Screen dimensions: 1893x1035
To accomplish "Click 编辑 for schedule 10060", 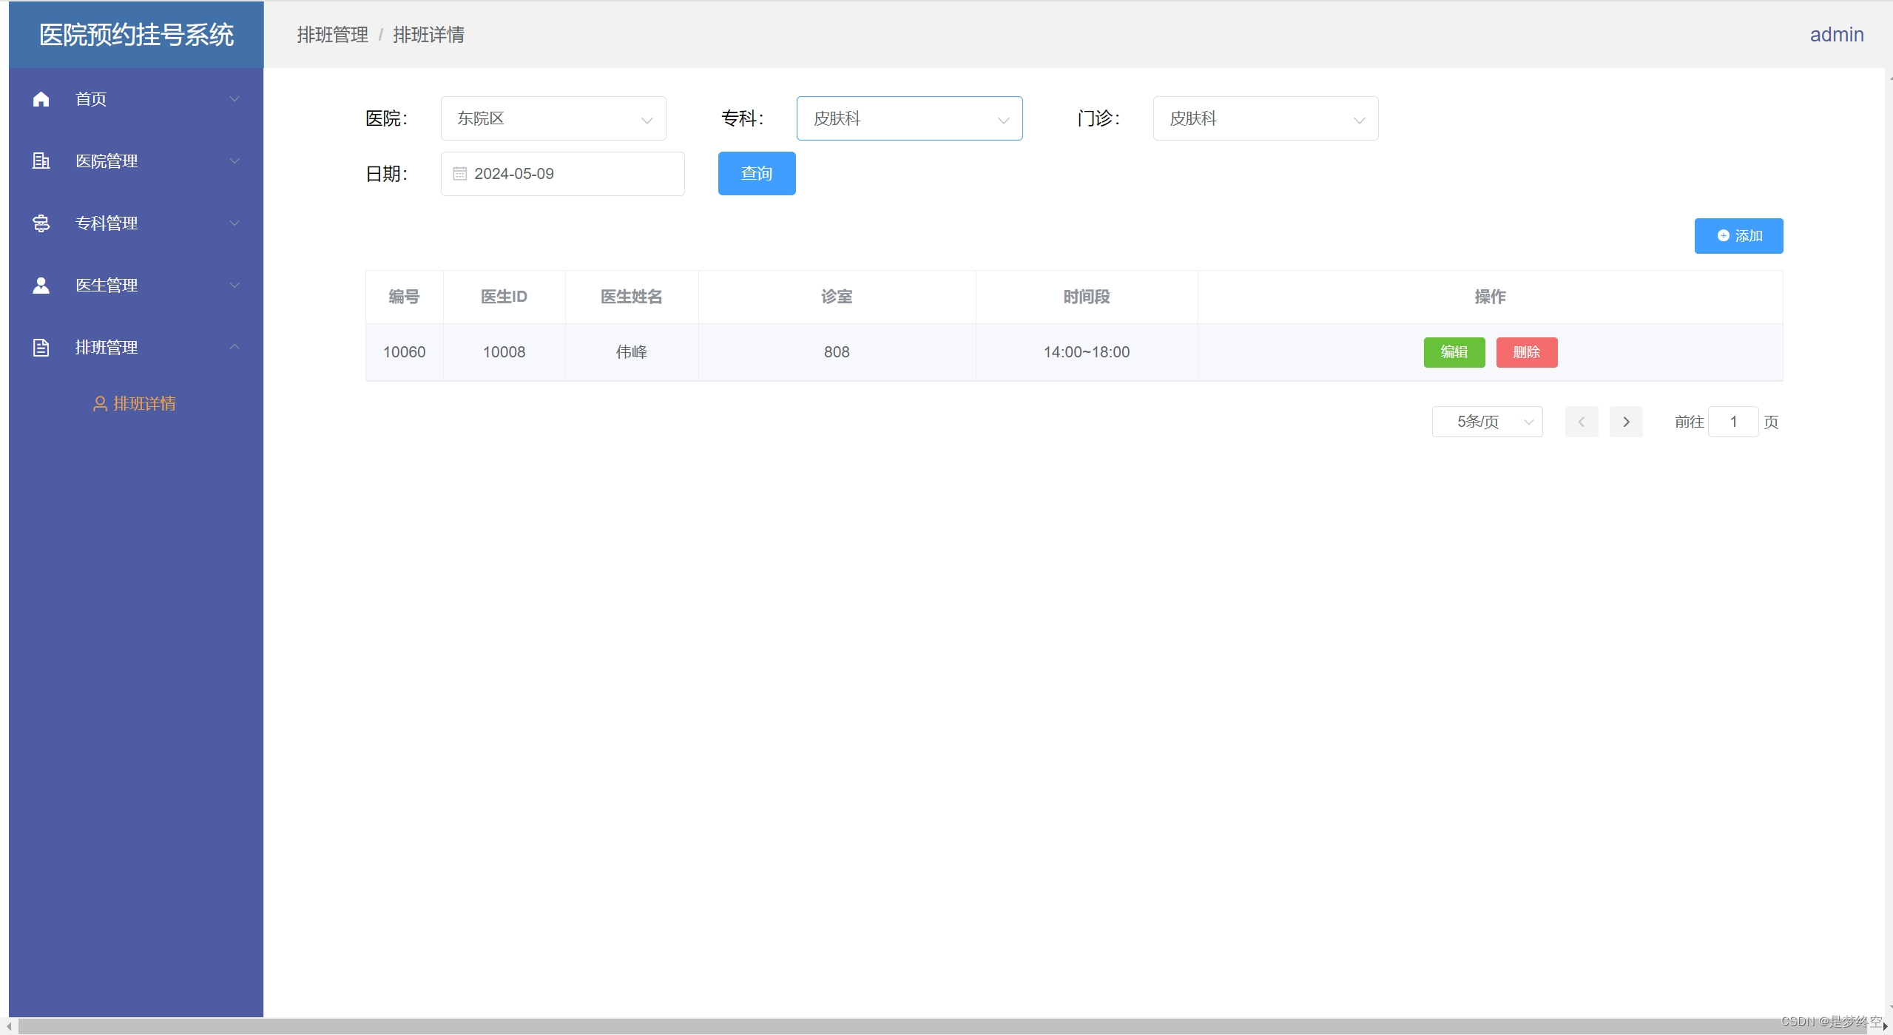I will click(1454, 352).
